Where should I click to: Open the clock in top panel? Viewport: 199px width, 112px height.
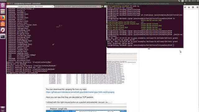coord(194,1)
